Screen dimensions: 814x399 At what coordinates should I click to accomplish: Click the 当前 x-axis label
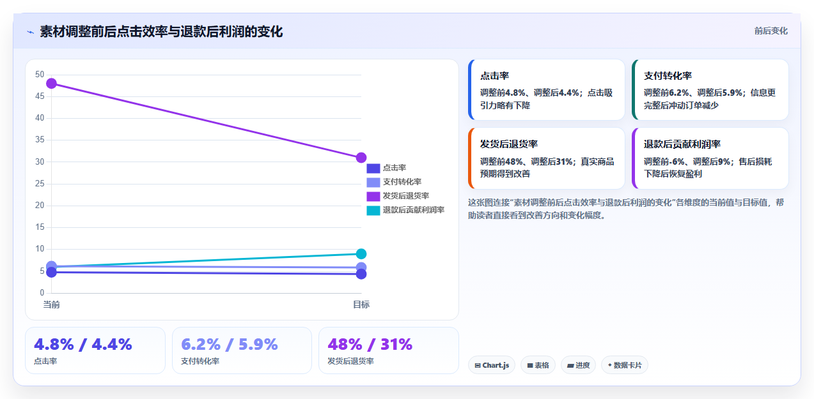(52, 305)
